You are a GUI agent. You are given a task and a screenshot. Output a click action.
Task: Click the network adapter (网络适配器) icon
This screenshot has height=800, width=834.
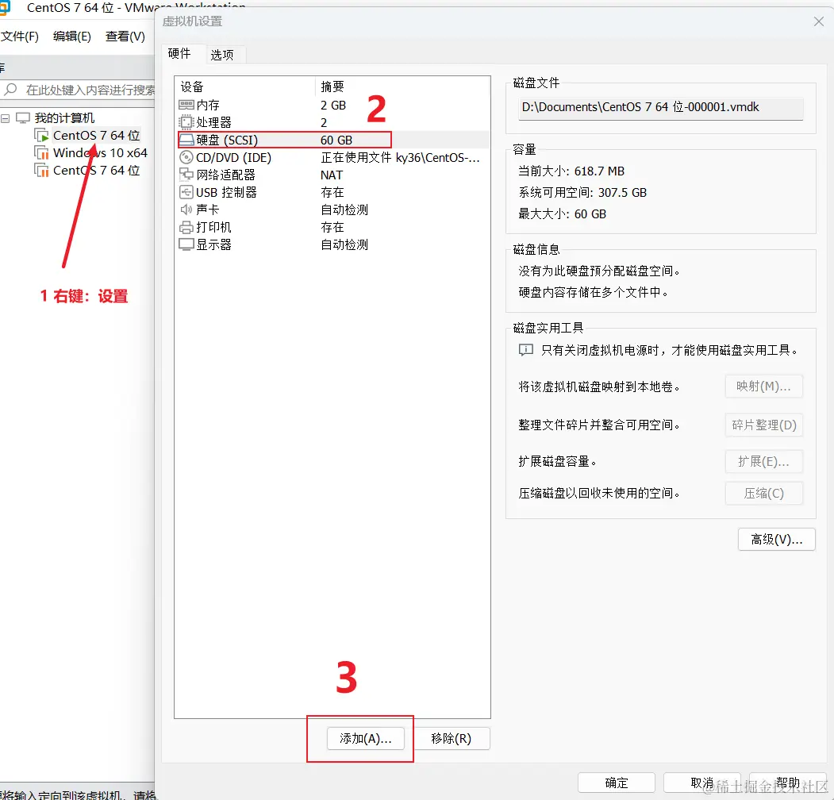[186, 175]
